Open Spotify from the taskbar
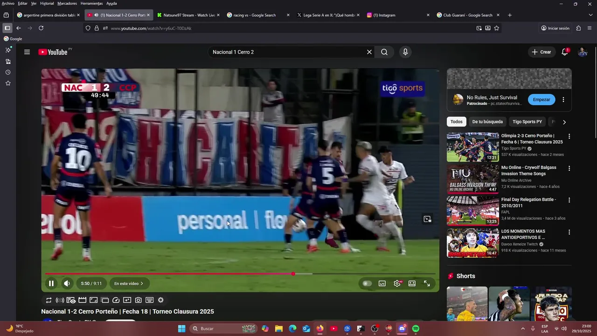The height and width of the screenshot is (336, 597). pyautogui.click(x=416, y=329)
